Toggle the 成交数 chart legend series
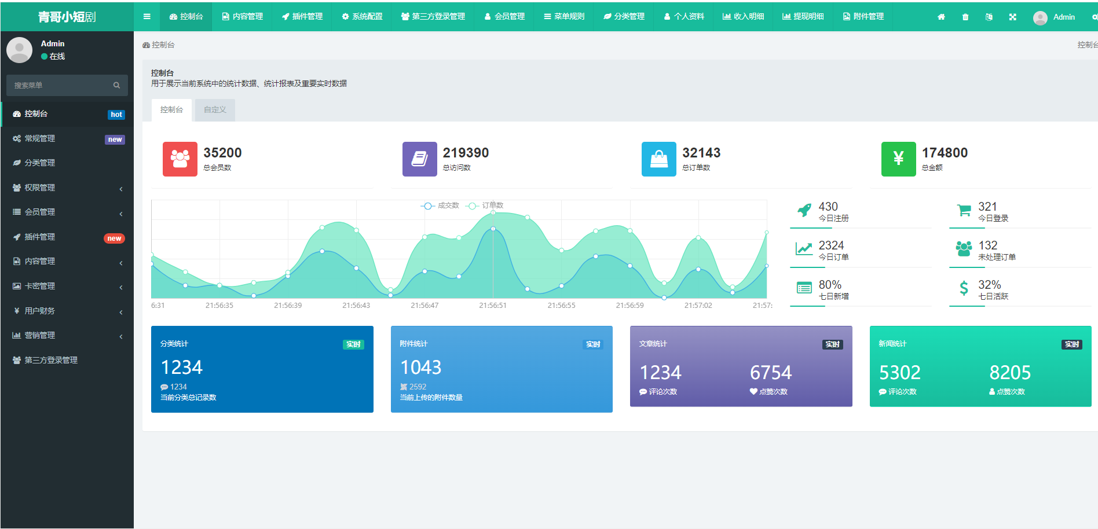 (440, 205)
